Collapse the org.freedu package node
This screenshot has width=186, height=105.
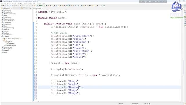click(4, 42)
